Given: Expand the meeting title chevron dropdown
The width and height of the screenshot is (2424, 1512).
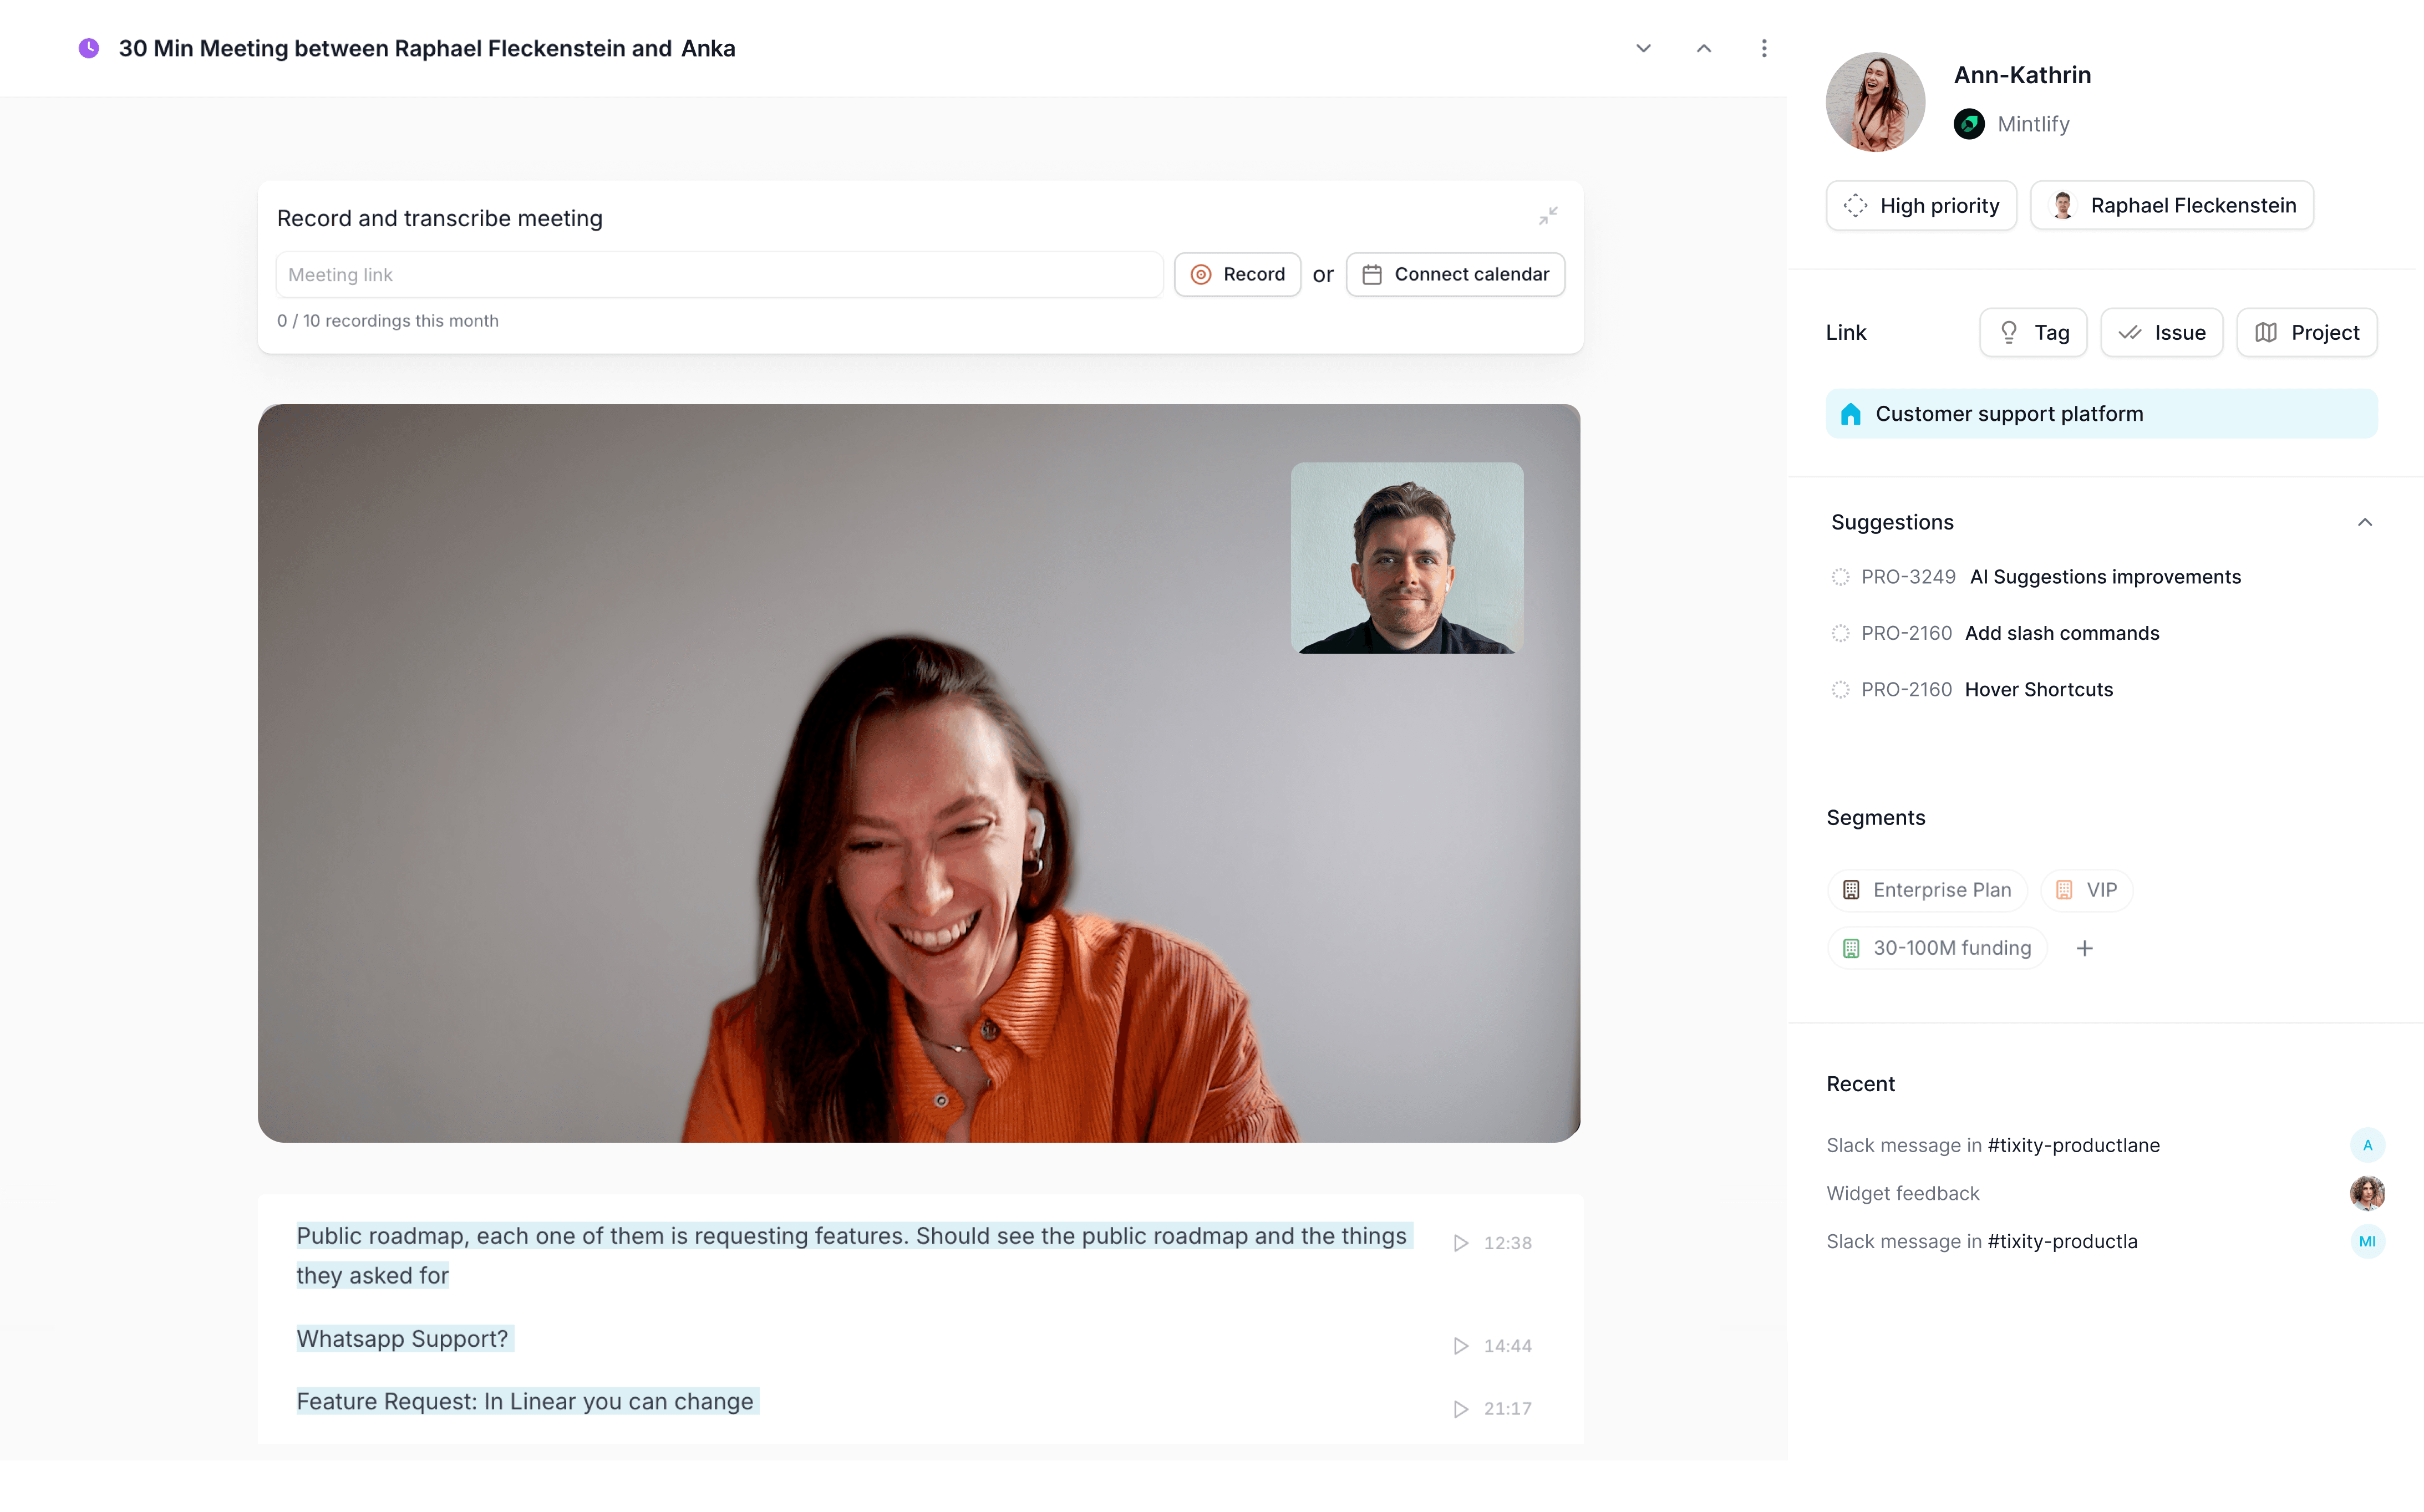Looking at the screenshot, I should [1642, 47].
